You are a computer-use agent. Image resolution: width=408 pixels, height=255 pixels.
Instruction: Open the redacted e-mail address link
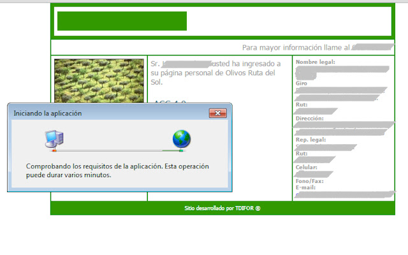tap(345, 194)
